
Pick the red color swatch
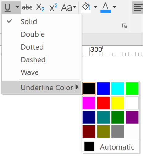tap(103, 103)
